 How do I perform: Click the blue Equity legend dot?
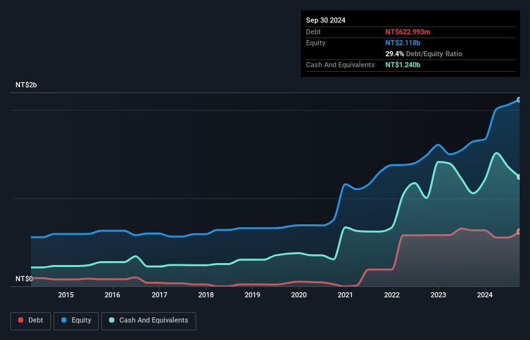[x=64, y=320]
